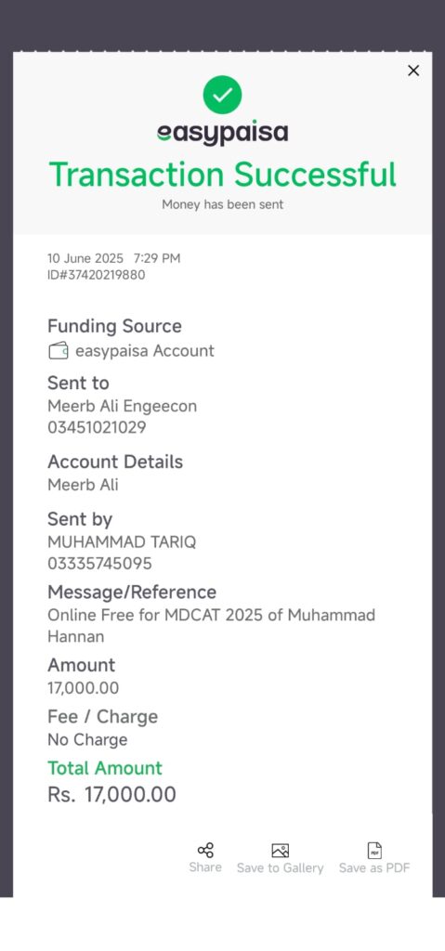Click the No Charge fee value

coord(87,740)
